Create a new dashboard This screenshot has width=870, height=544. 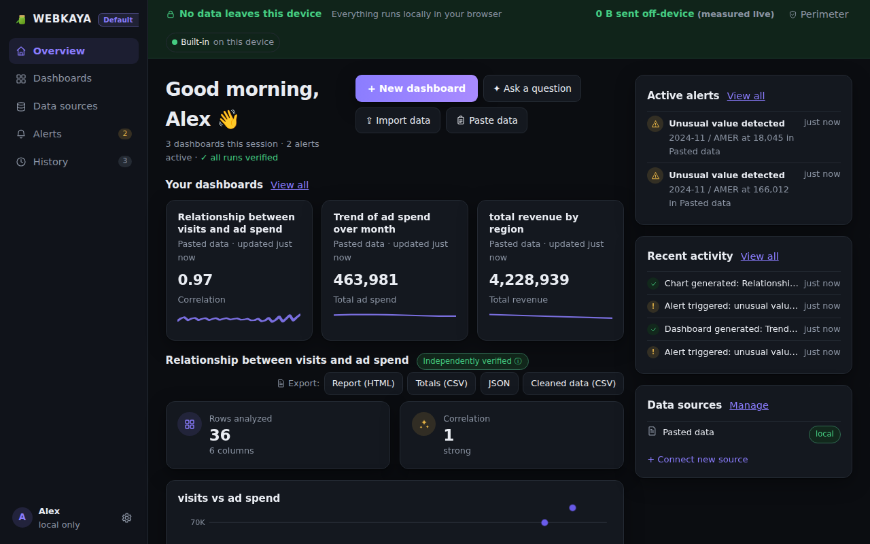(417, 88)
